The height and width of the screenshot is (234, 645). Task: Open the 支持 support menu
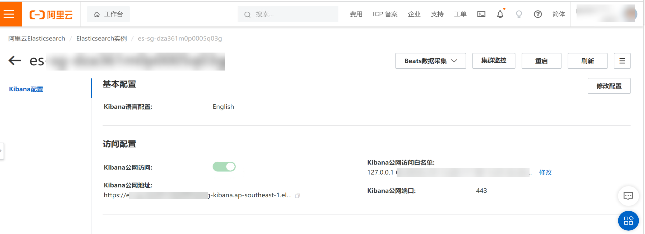point(437,14)
